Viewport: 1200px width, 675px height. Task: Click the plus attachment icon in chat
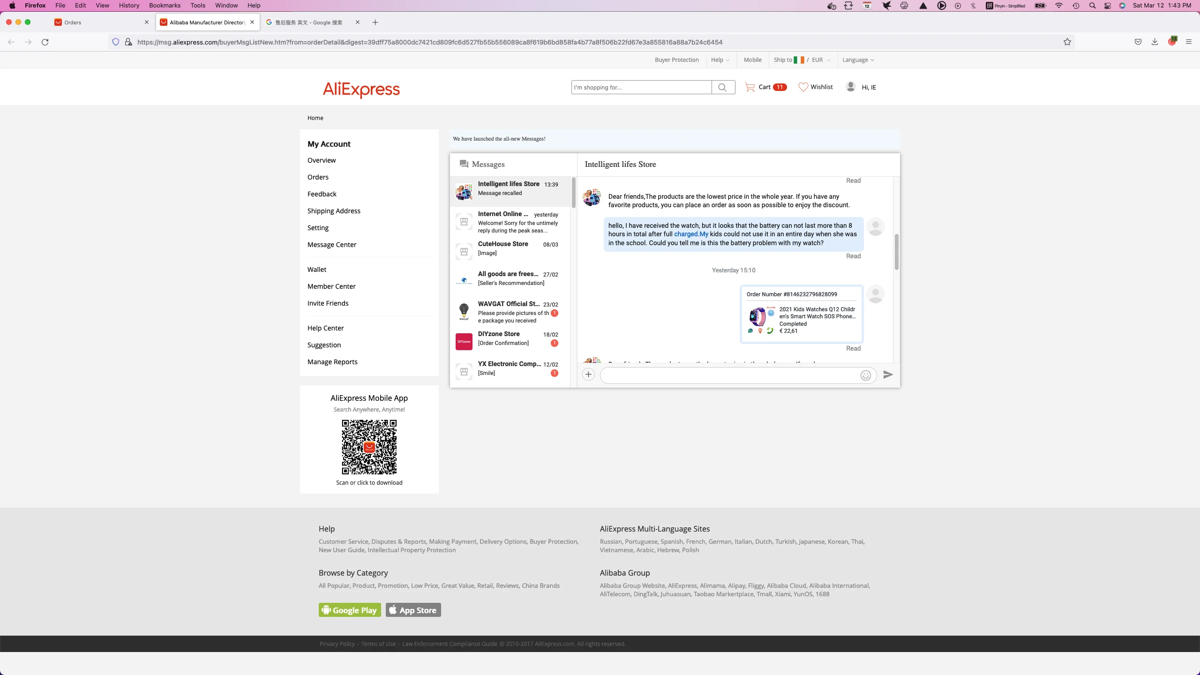pyautogui.click(x=588, y=375)
